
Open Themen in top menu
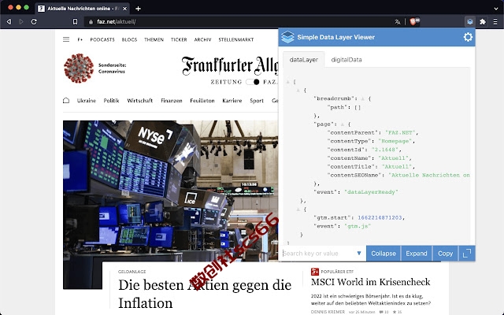(154, 39)
